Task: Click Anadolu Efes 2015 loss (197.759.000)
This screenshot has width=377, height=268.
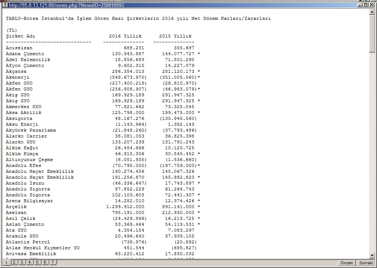Action: tap(178, 165)
